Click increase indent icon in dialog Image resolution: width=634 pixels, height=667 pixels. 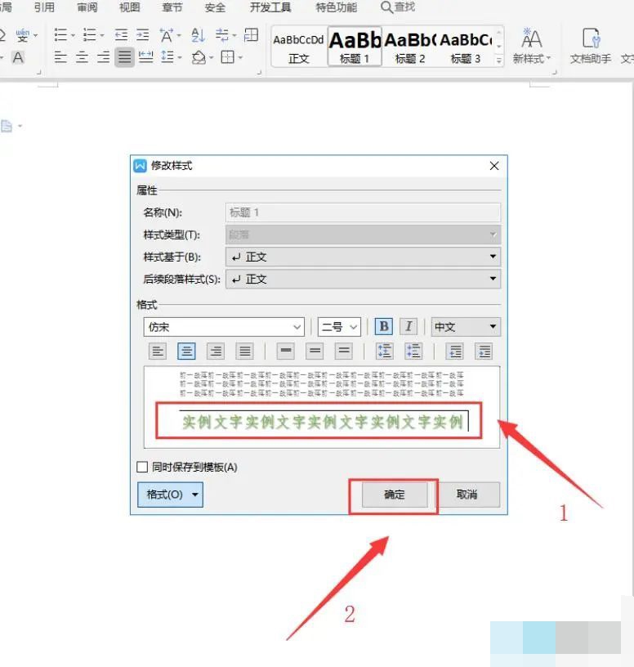pyautogui.click(x=484, y=351)
